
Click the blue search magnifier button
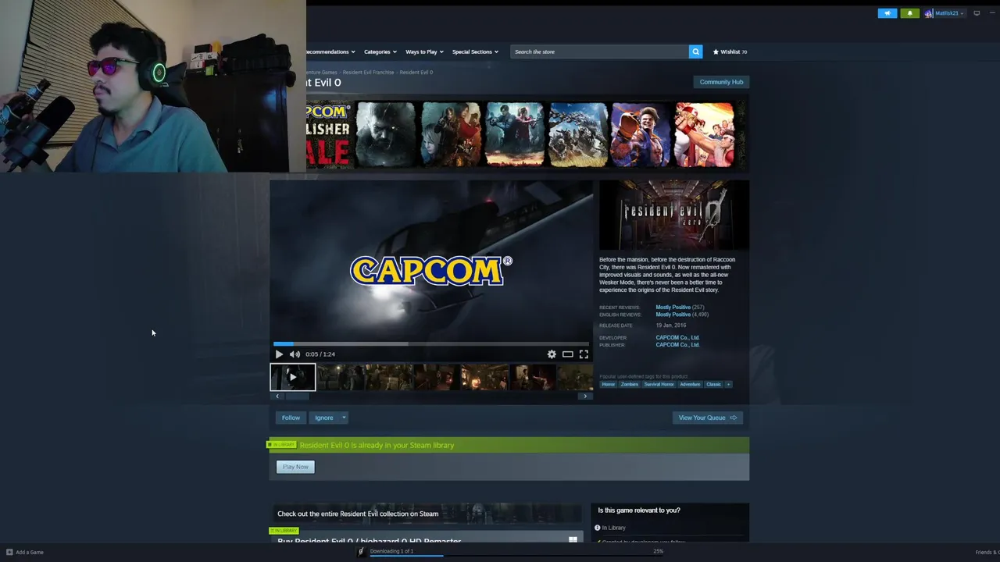pyautogui.click(x=695, y=52)
